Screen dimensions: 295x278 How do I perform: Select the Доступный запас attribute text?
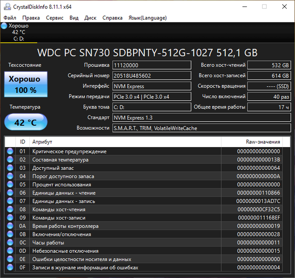point(53,168)
